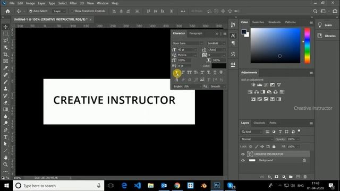Toggle the Auto-Select checkbox
Viewport: 340px width, 191px height.
coord(31,11)
